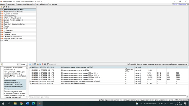Open Google Chrome from taskbar

click(x=21, y=103)
